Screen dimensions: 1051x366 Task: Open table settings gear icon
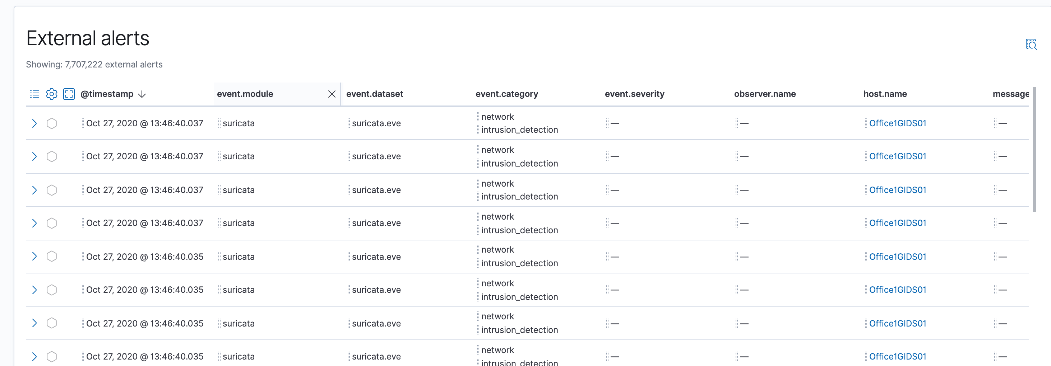[x=52, y=94]
